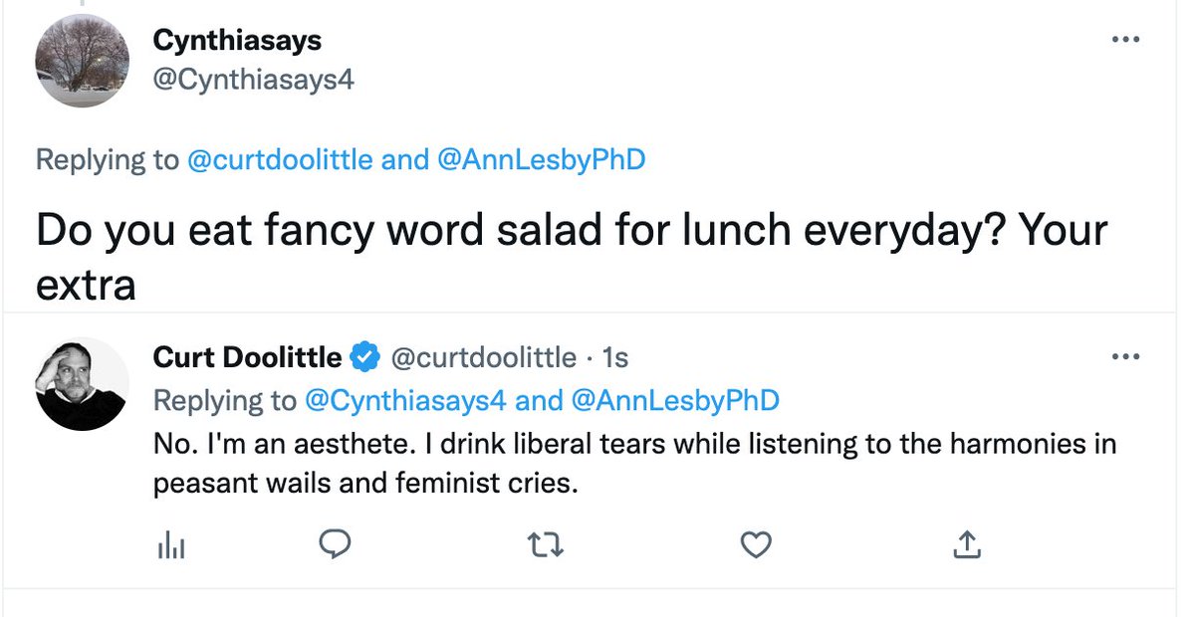Screen dimensions: 1195x617
Task: Open the more options menu on Cynthiasays tweet
Action: point(1125,40)
